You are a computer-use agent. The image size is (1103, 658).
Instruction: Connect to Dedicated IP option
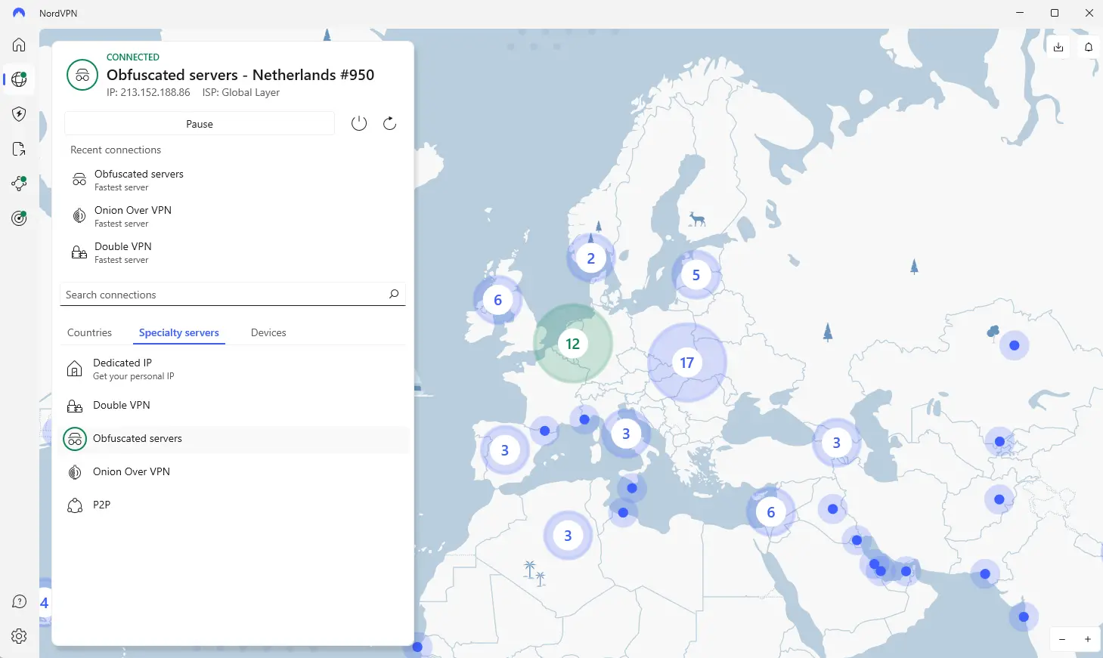(122, 368)
